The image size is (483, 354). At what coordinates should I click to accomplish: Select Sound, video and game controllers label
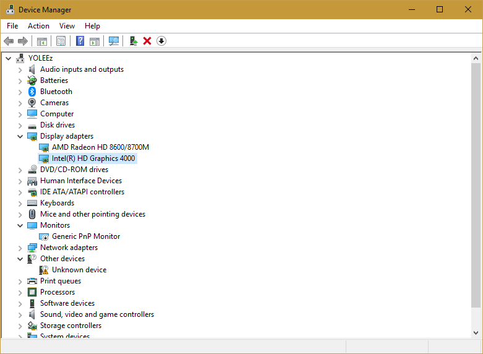click(x=97, y=314)
